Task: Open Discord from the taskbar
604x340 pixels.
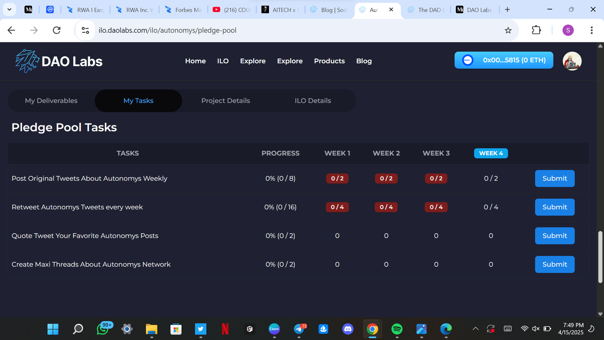Action: click(348, 329)
